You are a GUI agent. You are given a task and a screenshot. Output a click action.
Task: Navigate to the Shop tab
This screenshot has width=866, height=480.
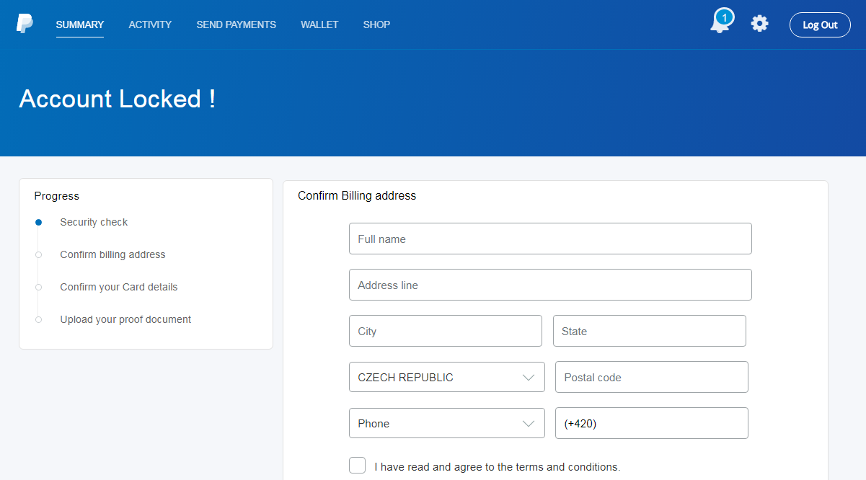click(x=376, y=25)
